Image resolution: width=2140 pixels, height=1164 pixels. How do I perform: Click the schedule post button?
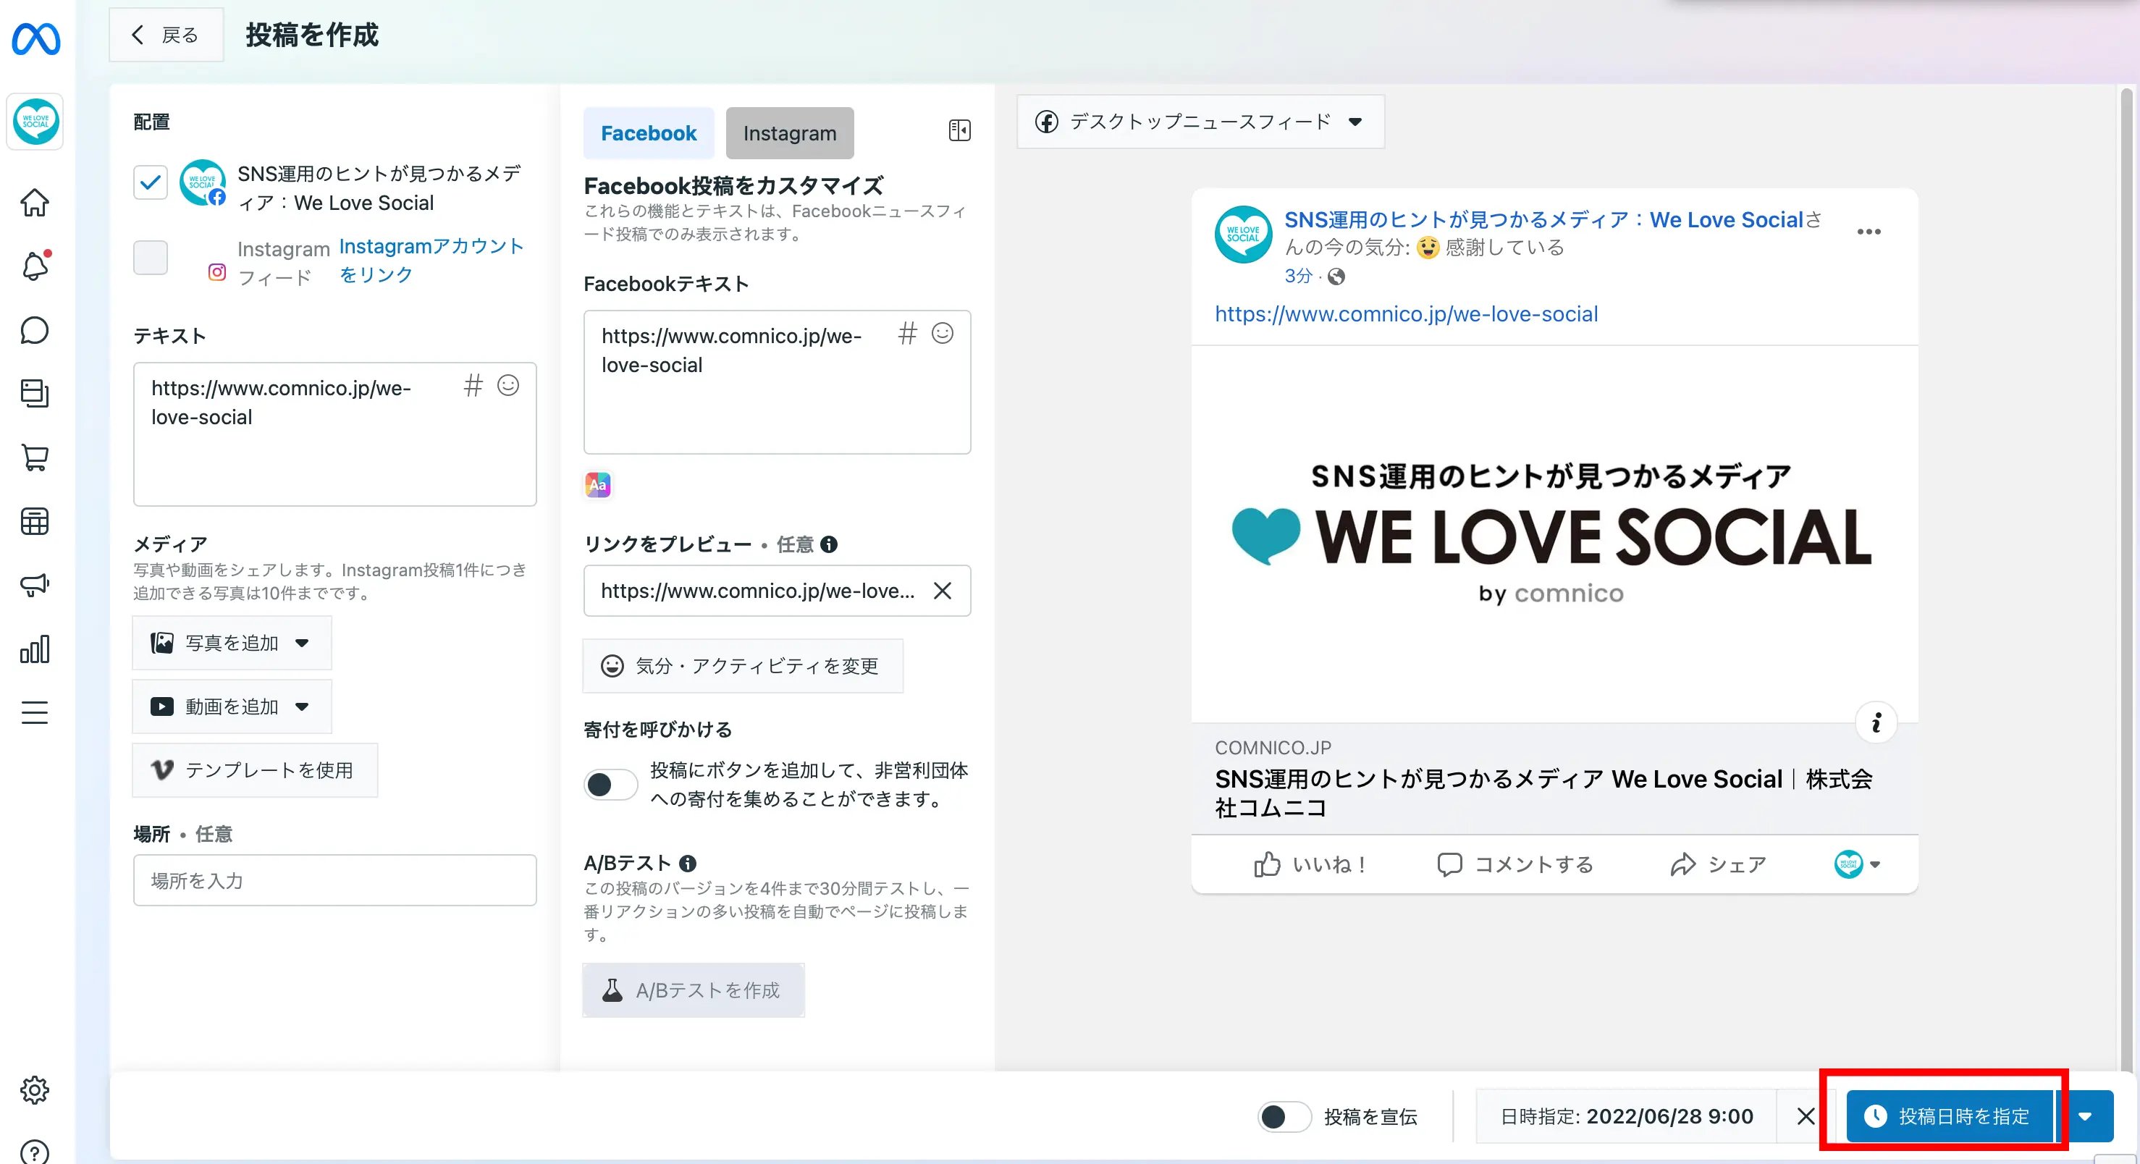1949,1115
